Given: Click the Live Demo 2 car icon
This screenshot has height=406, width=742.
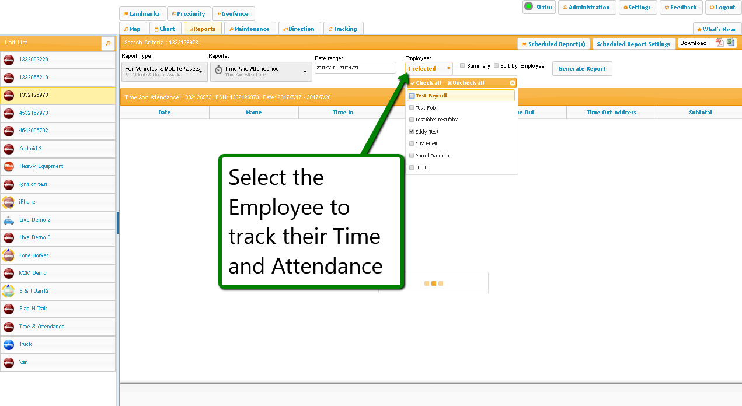Looking at the screenshot, I should (x=9, y=220).
